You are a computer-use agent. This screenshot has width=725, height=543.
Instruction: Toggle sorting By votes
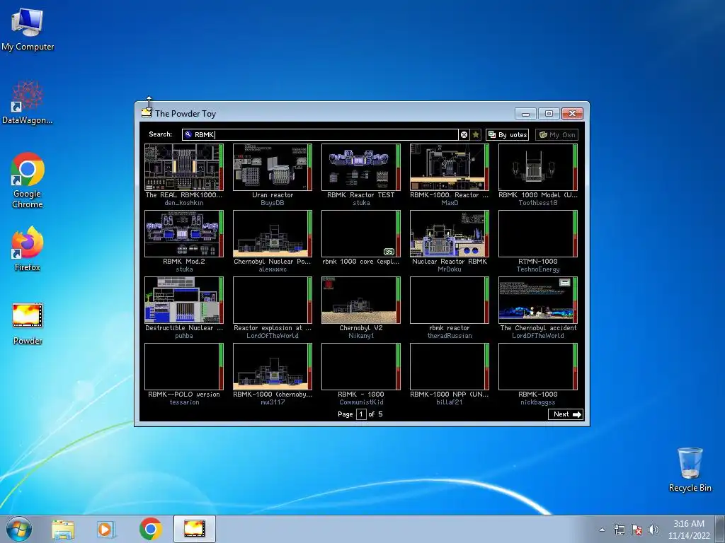pos(507,134)
